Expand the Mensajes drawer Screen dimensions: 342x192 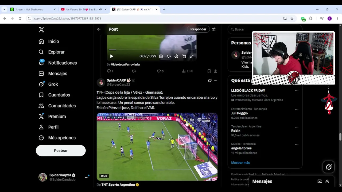327,181
